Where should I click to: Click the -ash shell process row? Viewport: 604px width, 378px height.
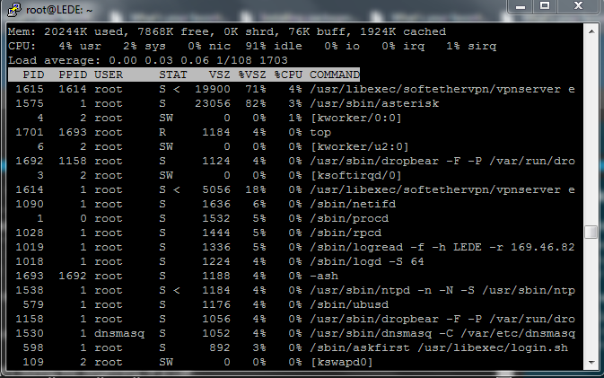(x=292, y=276)
